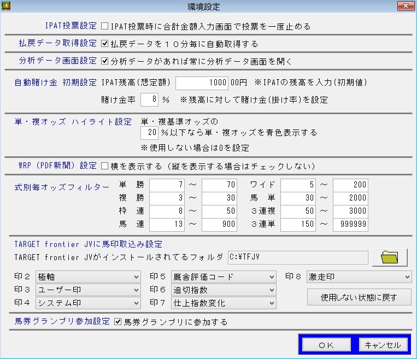Click the C:¥TFJV folder path field
417x359 pixels.
[298, 257]
